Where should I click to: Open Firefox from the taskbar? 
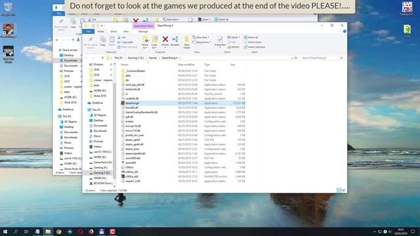(x=91, y=231)
